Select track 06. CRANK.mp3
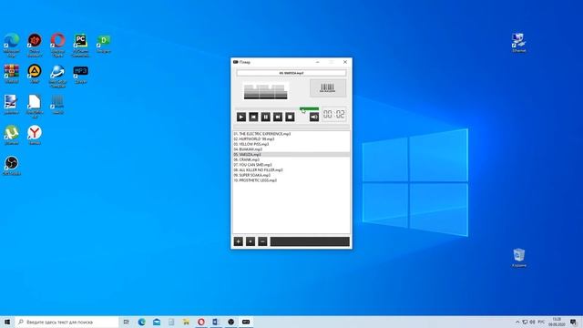The image size is (583, 328). click(291, 159)
